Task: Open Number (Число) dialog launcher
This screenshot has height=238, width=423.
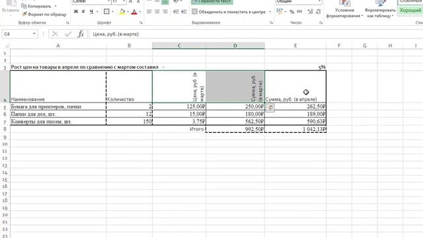Action: (x=321, y=23)
